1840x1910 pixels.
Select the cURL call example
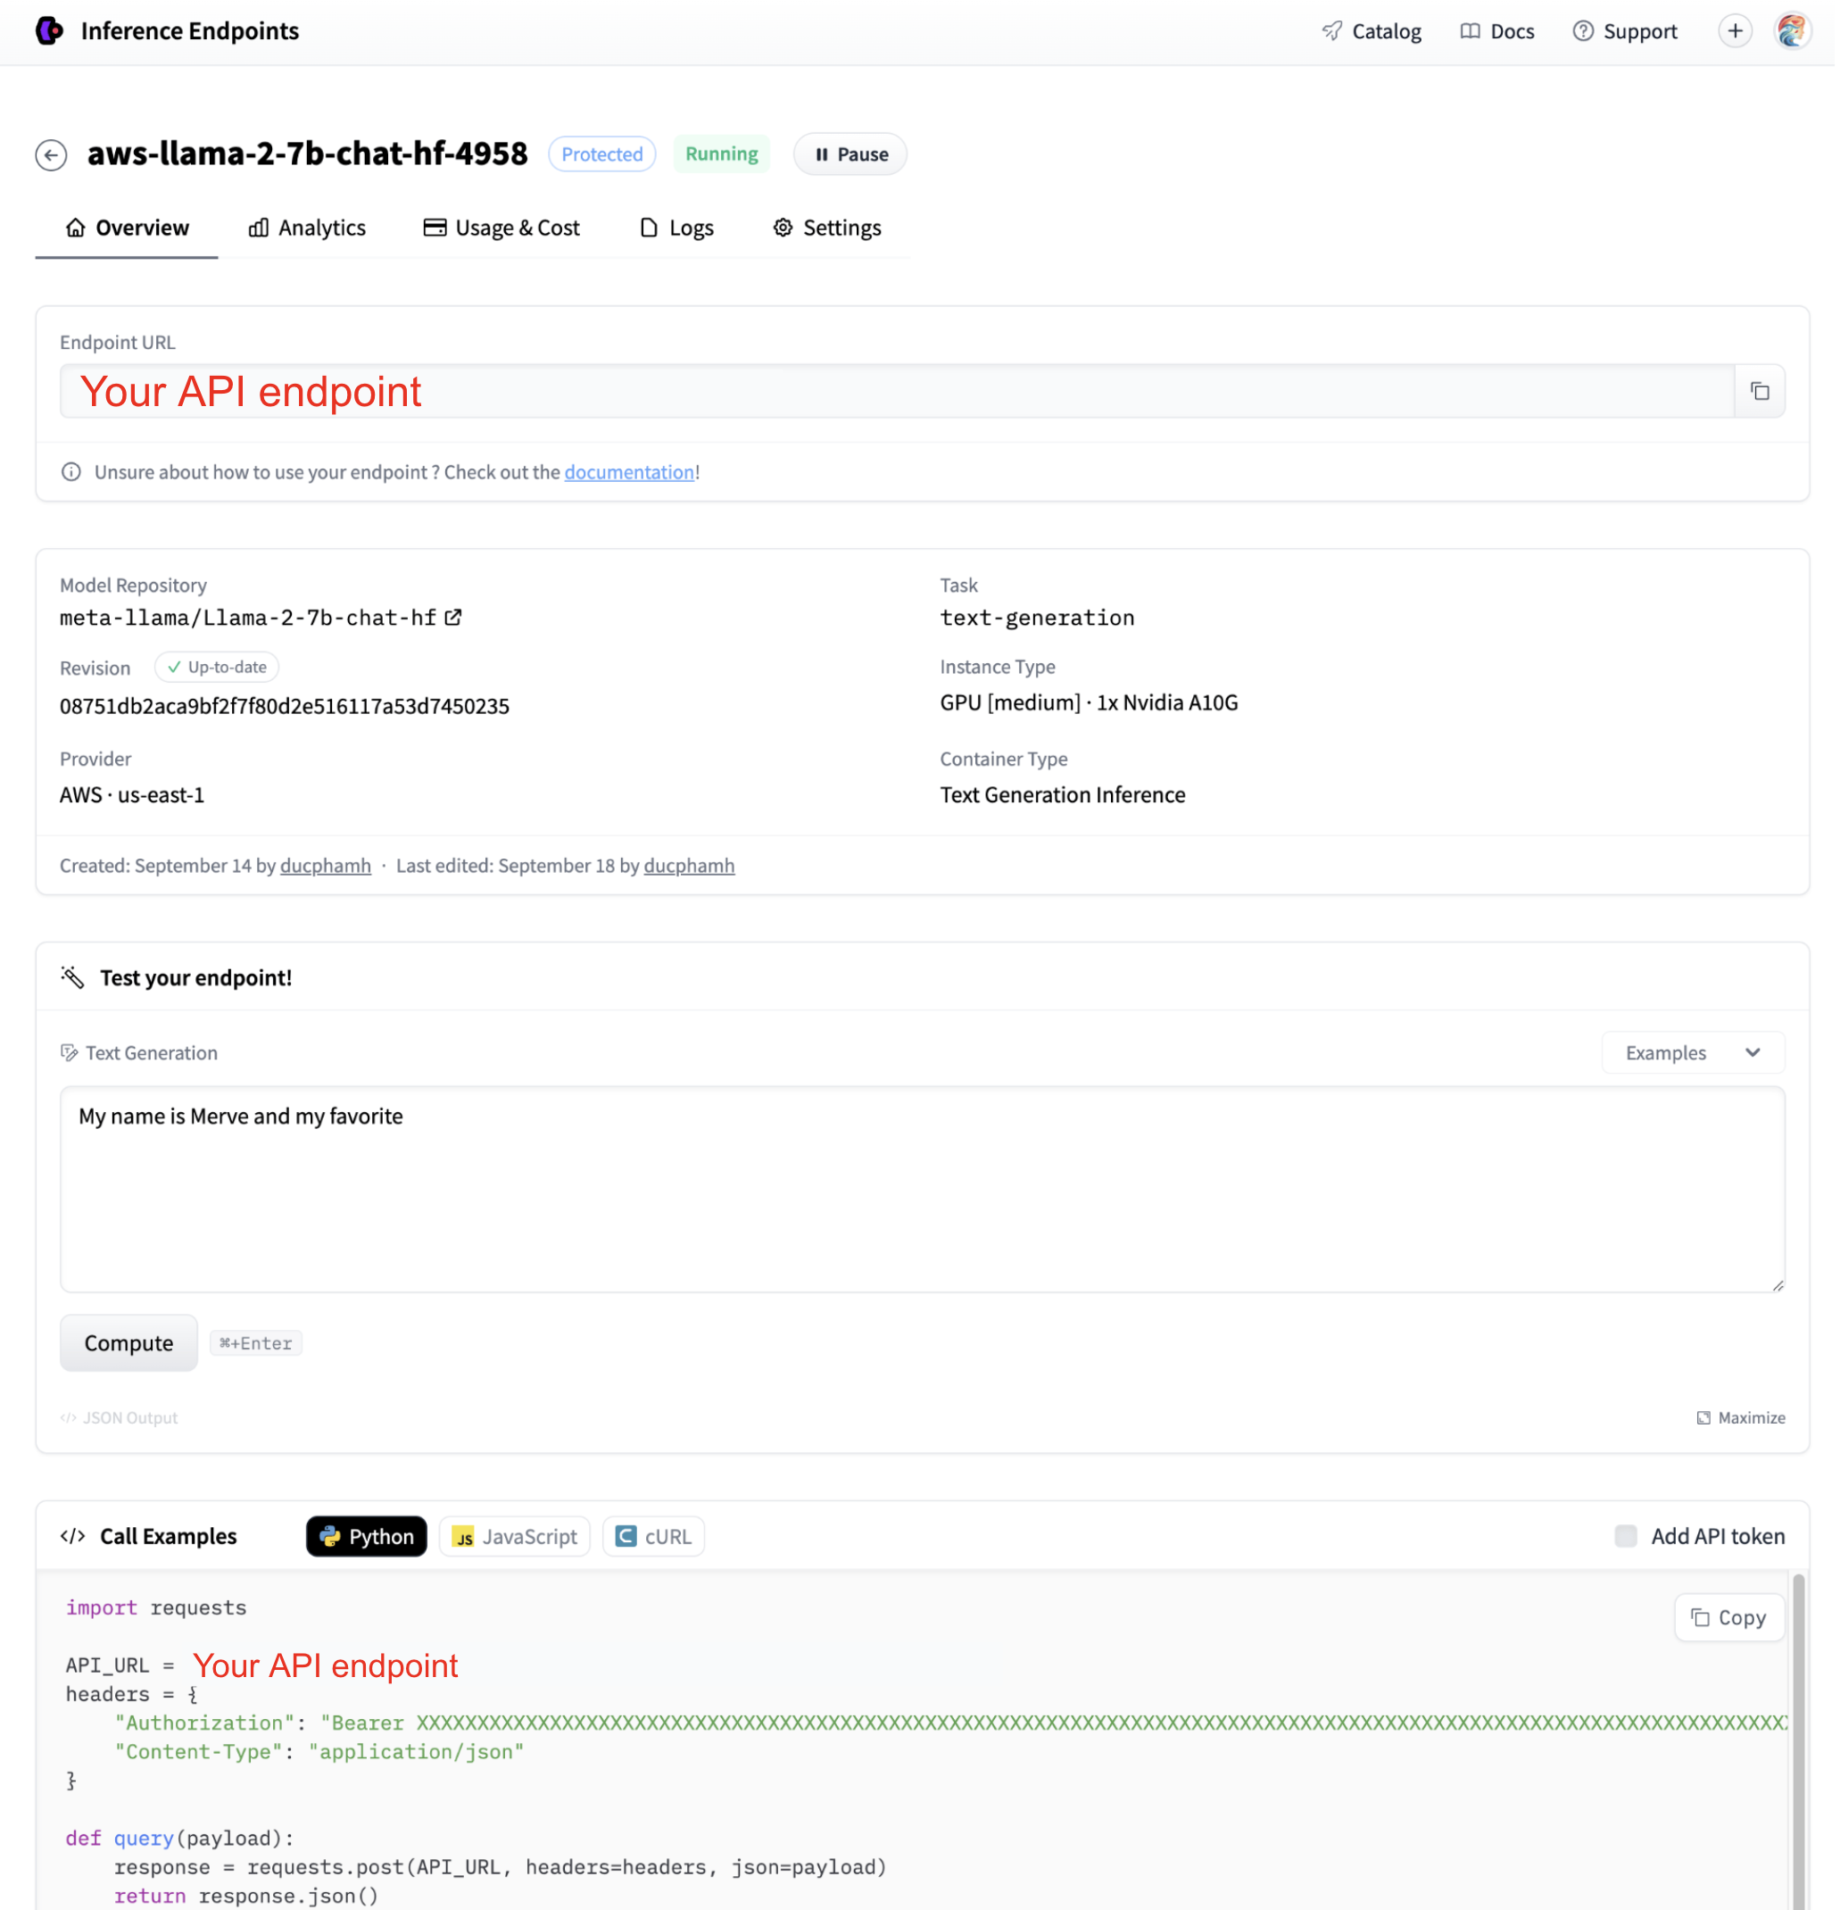point(652,1536)
